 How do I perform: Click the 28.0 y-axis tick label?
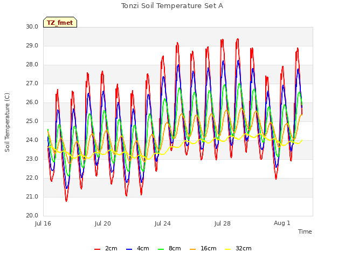point(32,65)
